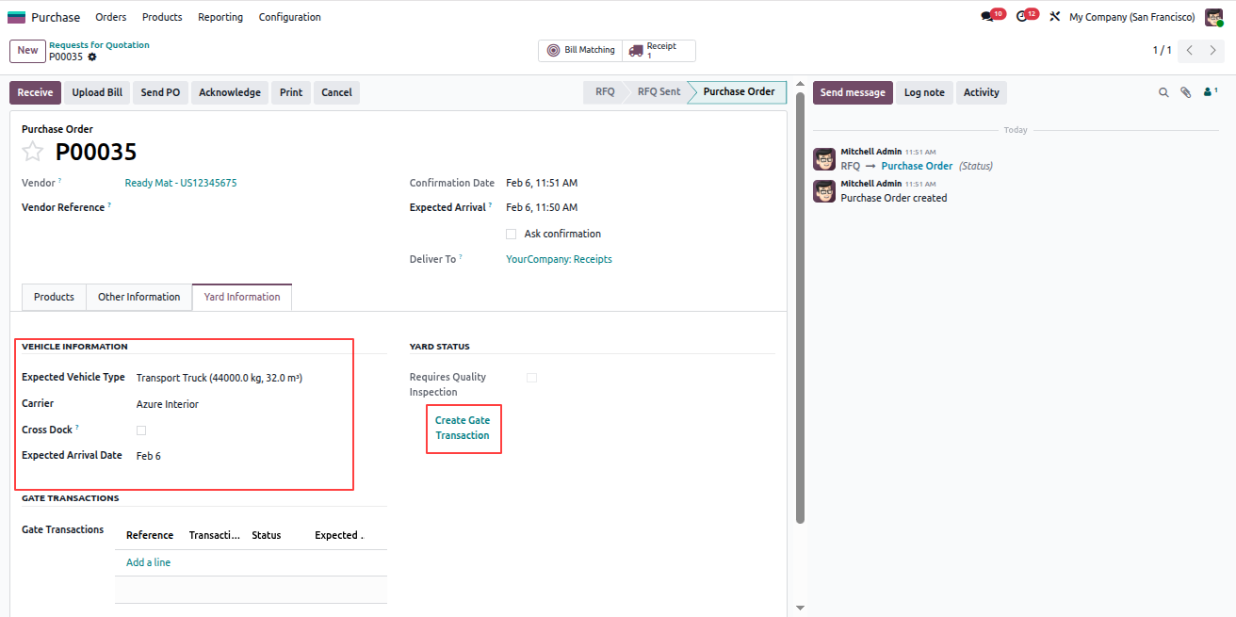Sort by Reference column header
This screenshot has width=1236, height=617.
pyautogui.click(x=149, y=535)
